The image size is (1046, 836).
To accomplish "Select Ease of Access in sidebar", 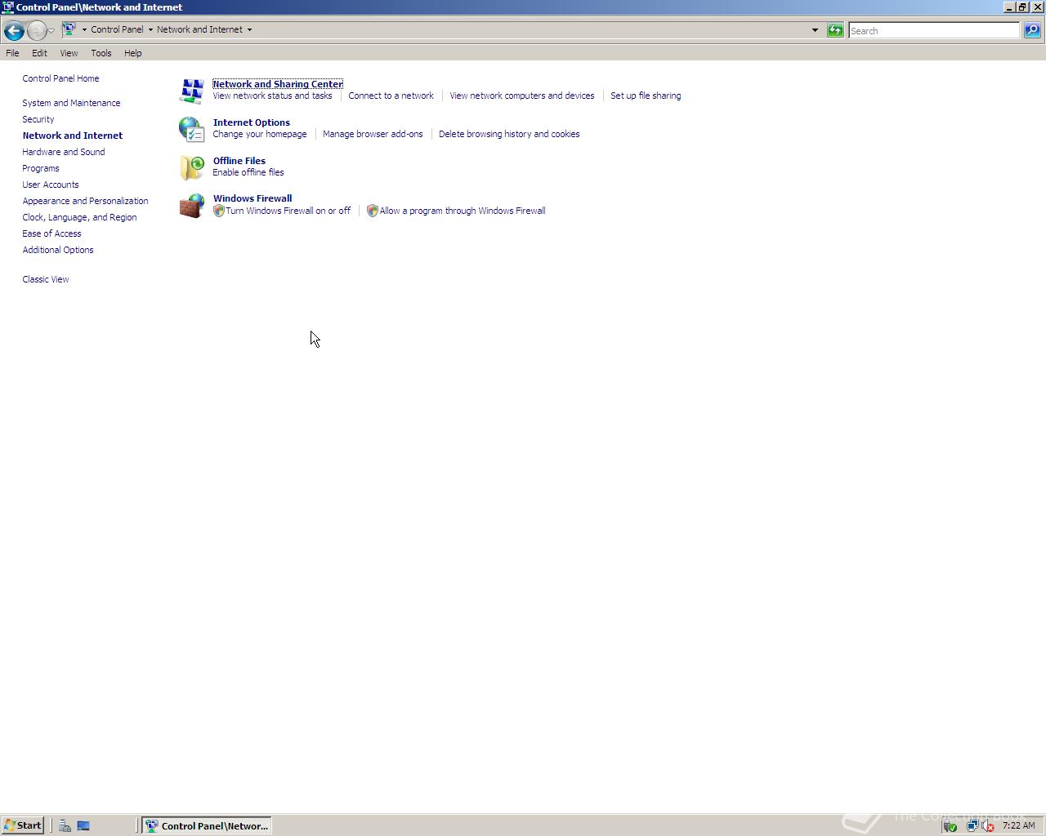I will tap(51, 233).
